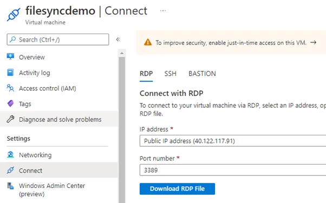Click the Port number field showing 3389

[233, 170]
